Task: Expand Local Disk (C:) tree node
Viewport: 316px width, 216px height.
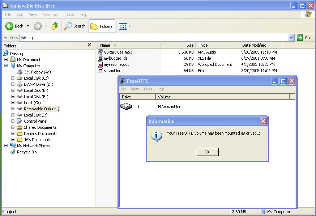Action: 13,78
